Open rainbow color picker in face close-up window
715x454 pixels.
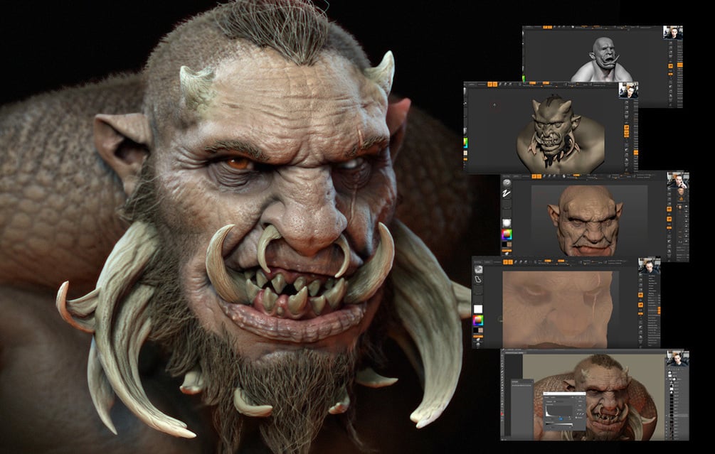(x=478, y=320)
